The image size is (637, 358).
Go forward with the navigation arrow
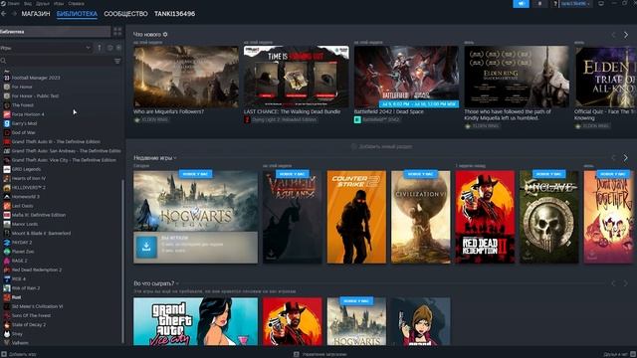click(14, 14)
